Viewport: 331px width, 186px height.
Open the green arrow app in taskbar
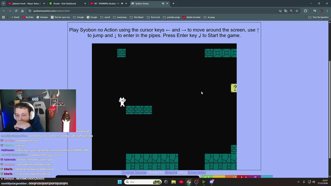[204, 182]
